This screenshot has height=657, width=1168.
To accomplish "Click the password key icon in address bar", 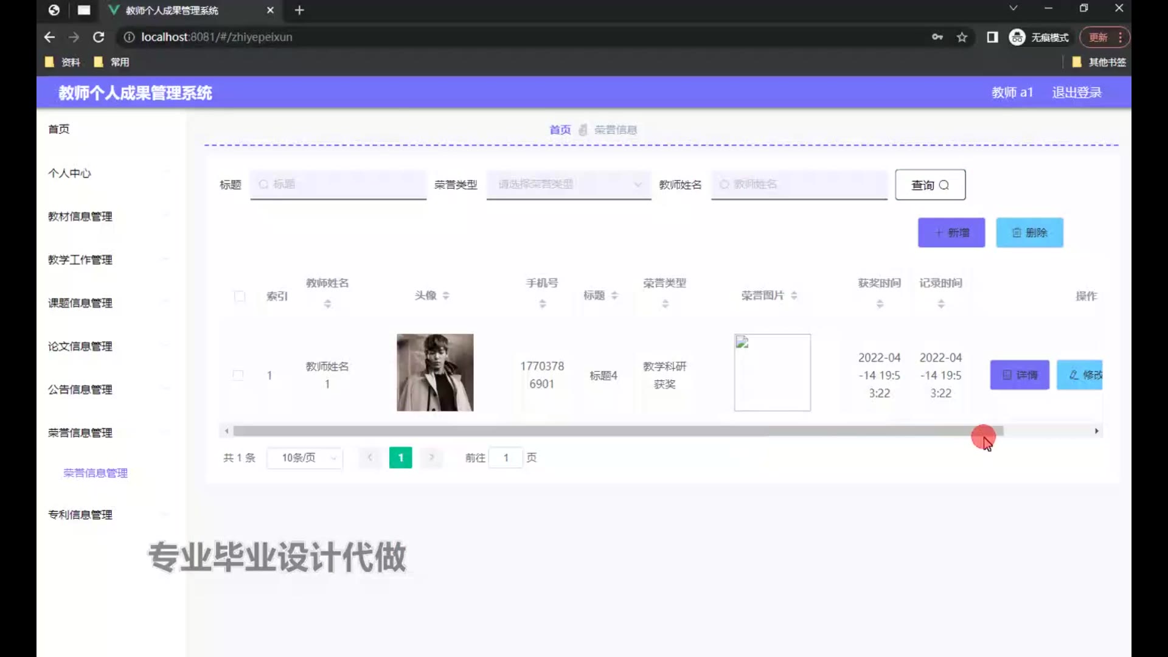I will click(937, 37).
